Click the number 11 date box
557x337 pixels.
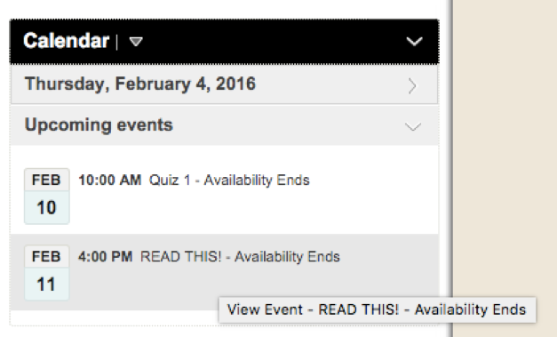point(47,285)
